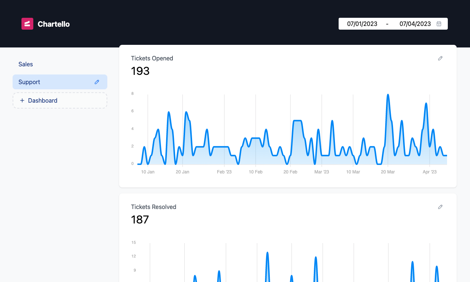Click the 187 total value
The width and height of the screenshot is (470, 282).
coord(140,219)
